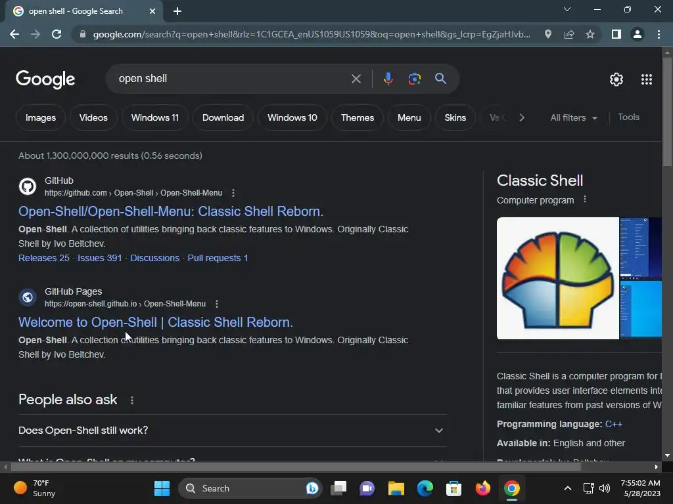Submit search with magnifier icon
Viewport: 673px width, 504px height.
(x=440, y=79)
